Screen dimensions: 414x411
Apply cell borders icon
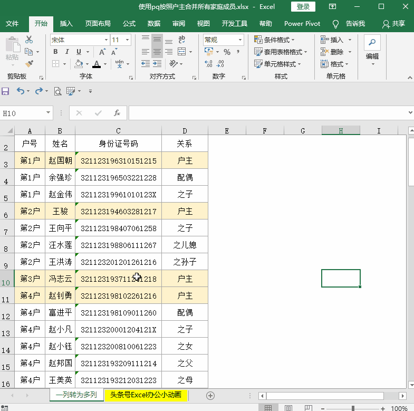[x=55, y=64]
